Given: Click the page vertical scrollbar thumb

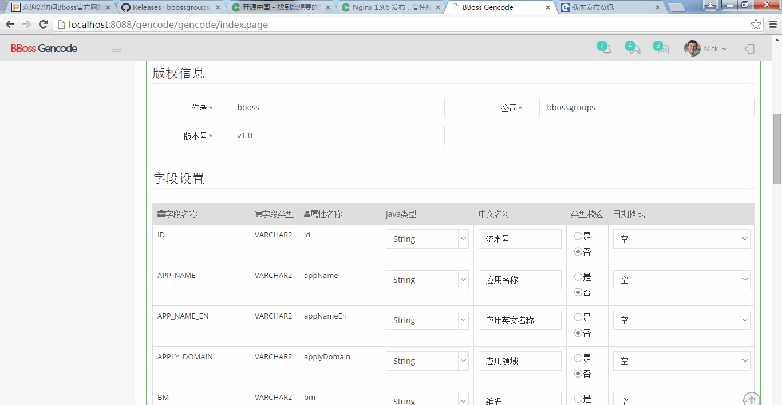Looking at the screenshot, I should pos(777,149).
